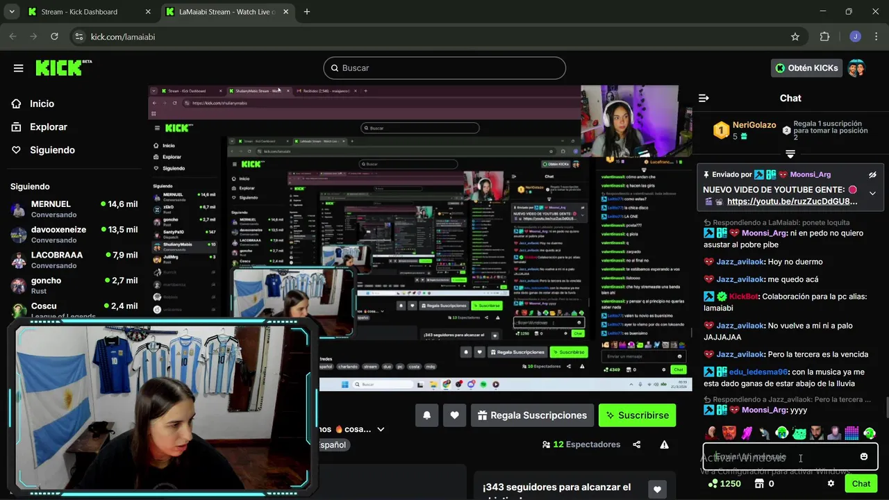Switch to LaMaiabi Stream browser tab
Image resolution: width=889 pixels, height=500 pixels.
click(227, 12)
